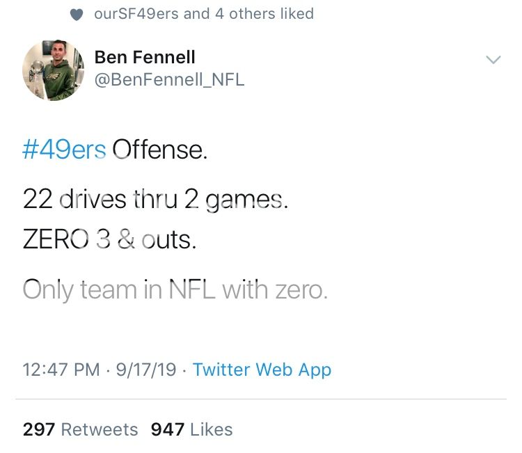Screen dimensions: 522x453
Task: Open the Twitter Web App source link
Action: 262,369
